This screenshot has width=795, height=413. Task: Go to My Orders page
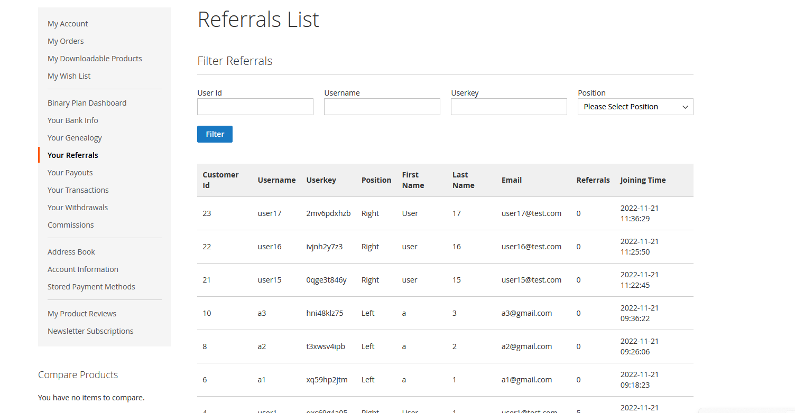point(66,41)
